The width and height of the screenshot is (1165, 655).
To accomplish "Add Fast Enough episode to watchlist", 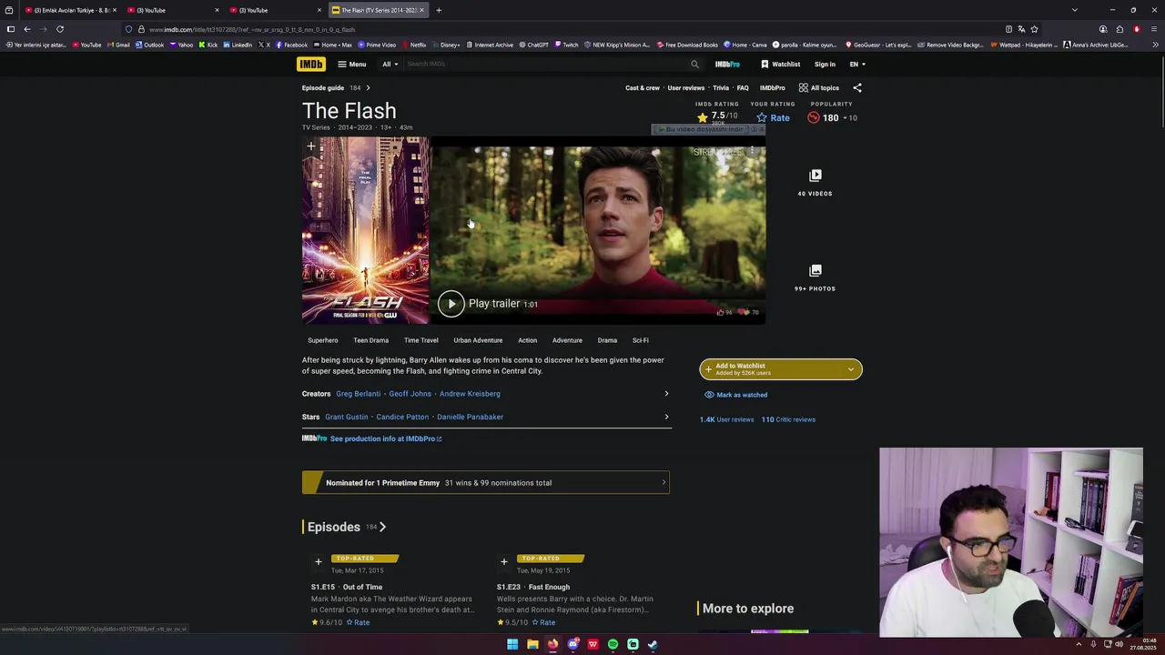I will 503,561.
